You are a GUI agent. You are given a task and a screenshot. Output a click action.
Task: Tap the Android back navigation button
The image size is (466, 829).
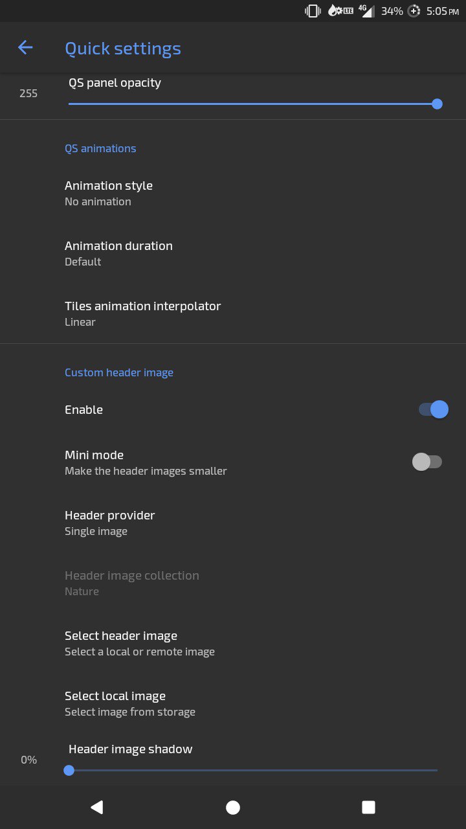pyautogui.click(x=97, y=807)
